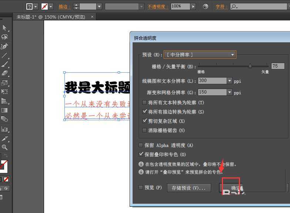290x213 pixels.
Task: Open the 不透明度 panel link
Action: 158,6
